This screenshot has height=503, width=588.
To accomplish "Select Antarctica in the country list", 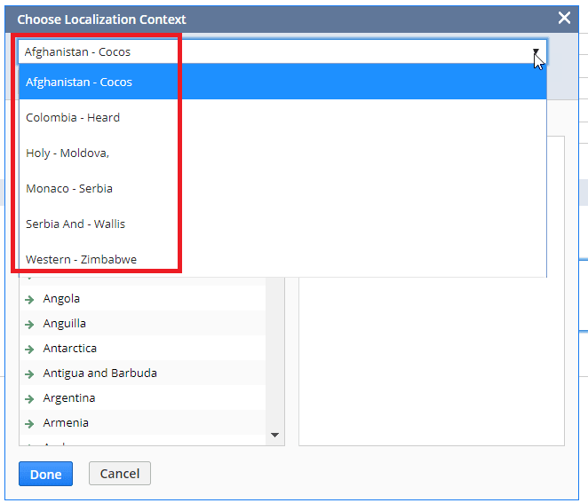I will click(70, 348).
